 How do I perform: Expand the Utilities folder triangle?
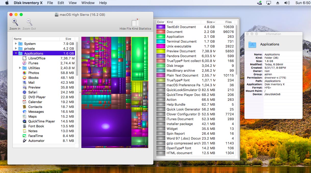click(x=20, y=68)
